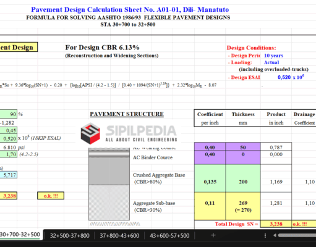
Task: Click the yellow 'ent Design' heading box
Action: tap(19, 47)
